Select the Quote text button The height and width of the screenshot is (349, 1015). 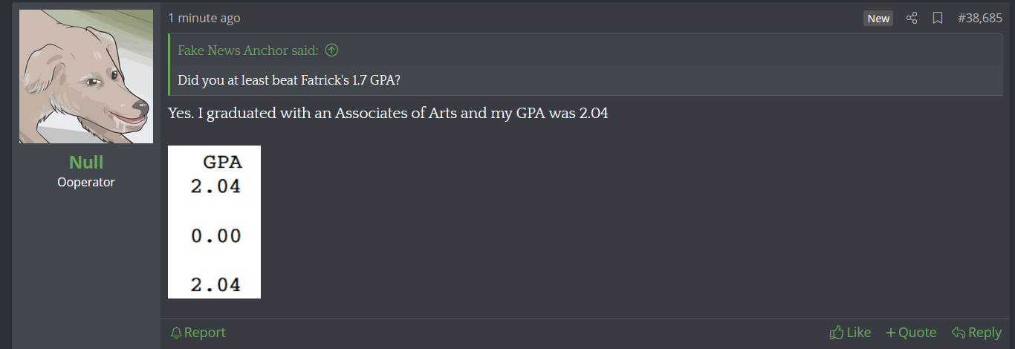(918, 333)
